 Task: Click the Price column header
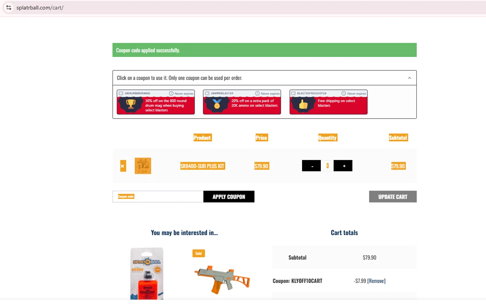261,138
